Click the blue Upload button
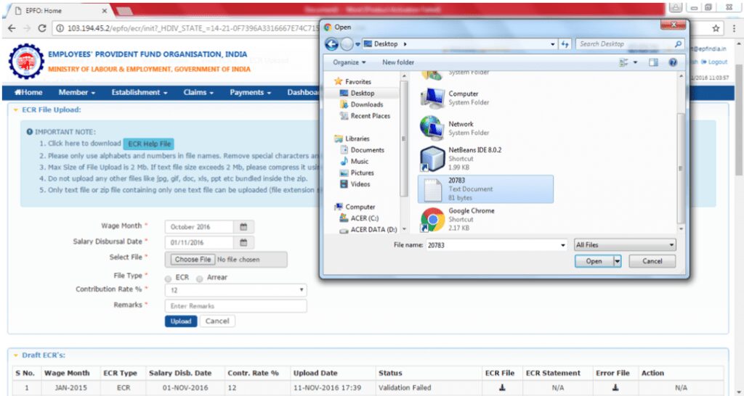 pyautogui.click(x=181, y=321)
